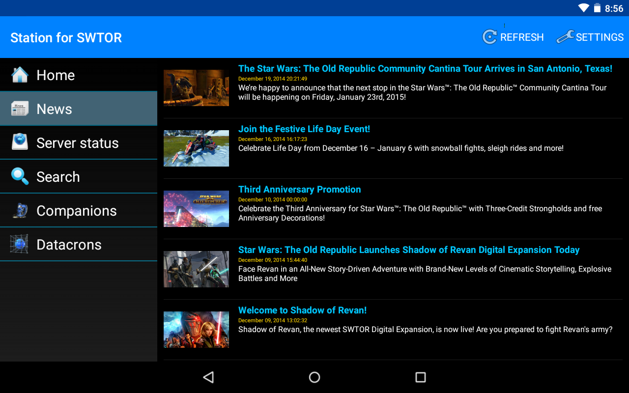Open Community Cantina Tour San Antonio headline
Viewport: 629px width, 393px height.
425,69
